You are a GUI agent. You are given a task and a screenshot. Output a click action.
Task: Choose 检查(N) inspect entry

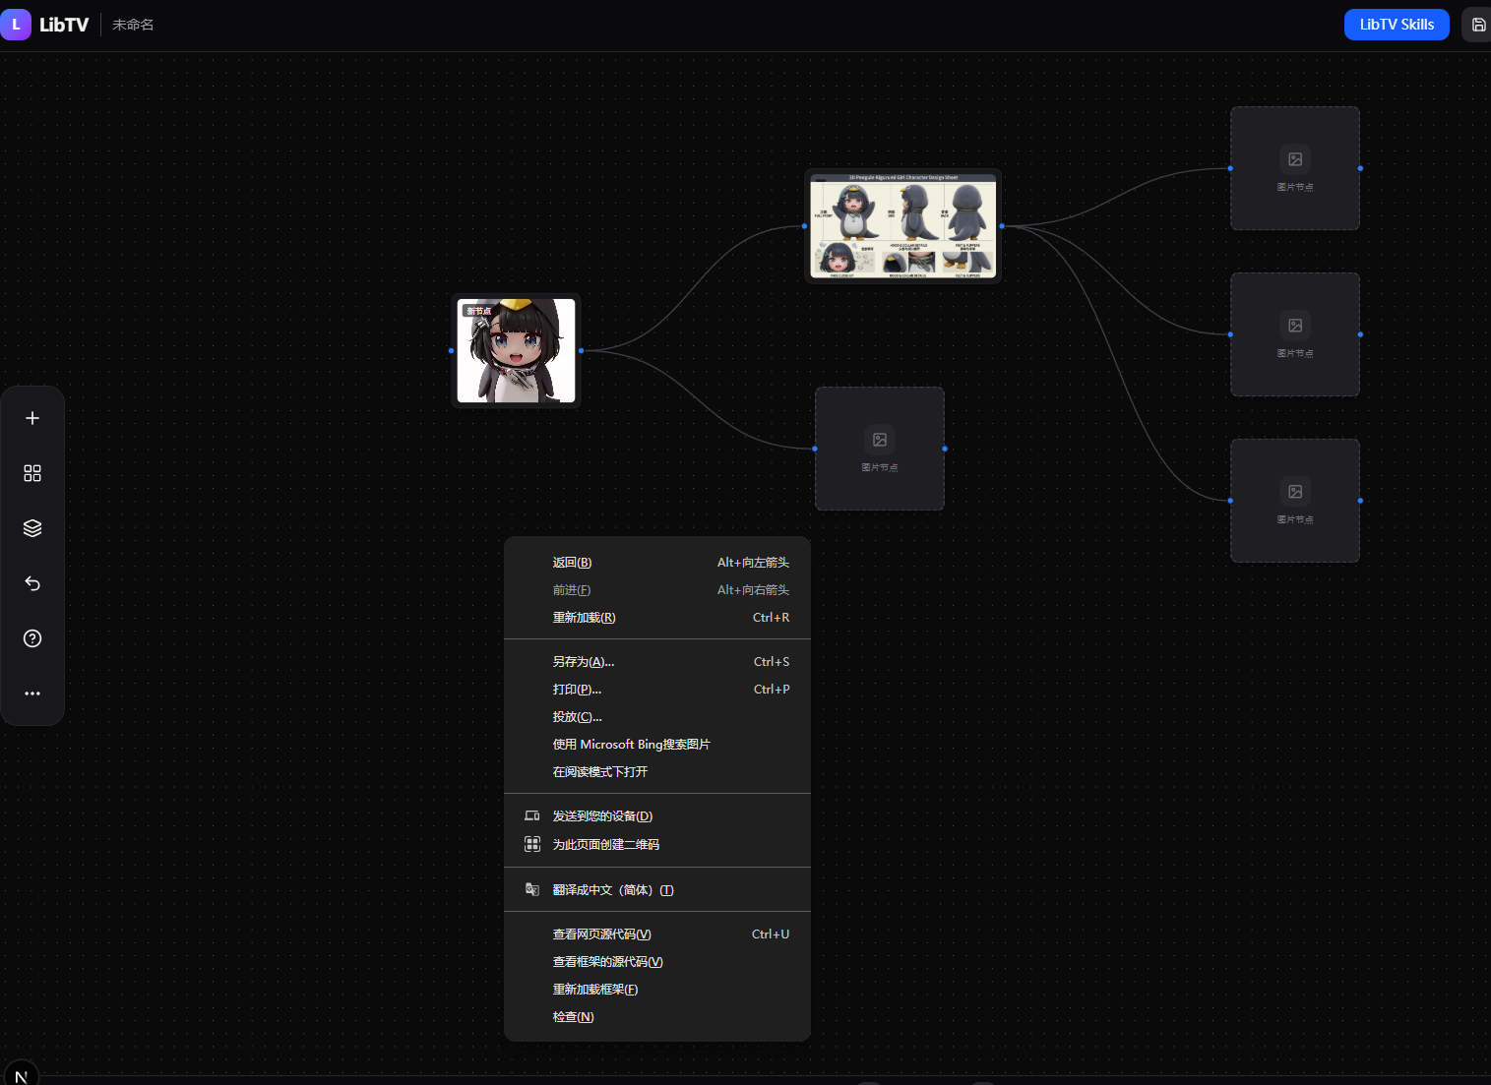(x=657, y=1017)
